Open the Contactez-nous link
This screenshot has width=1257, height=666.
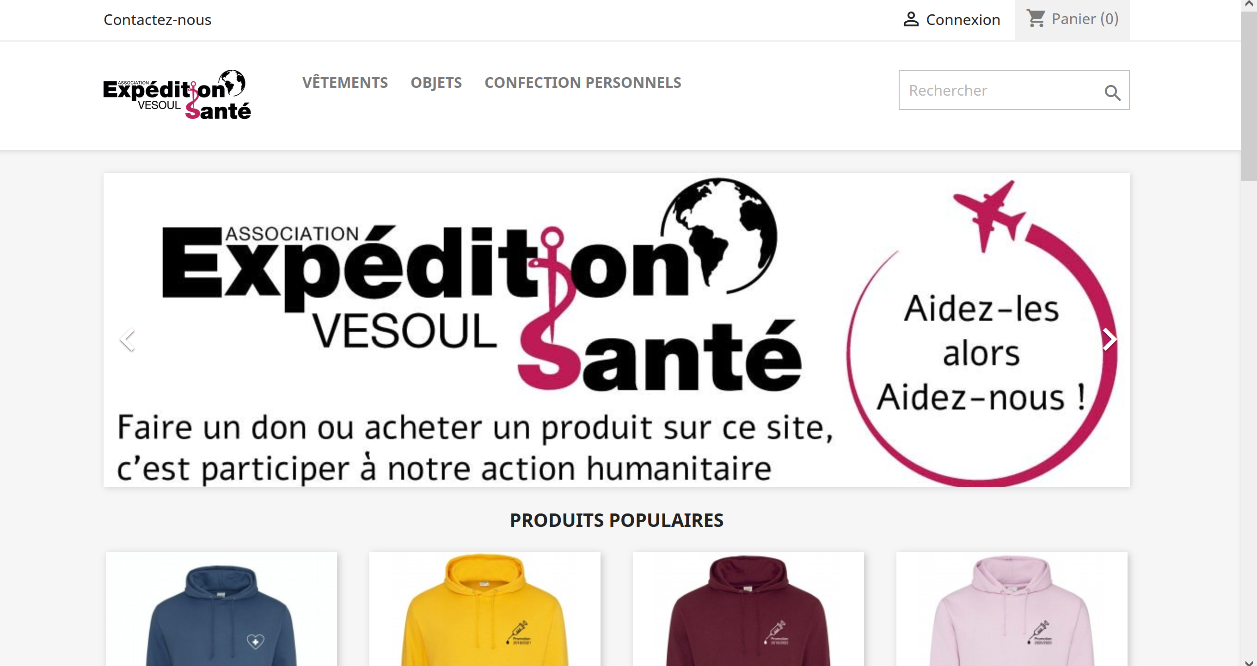157,19
